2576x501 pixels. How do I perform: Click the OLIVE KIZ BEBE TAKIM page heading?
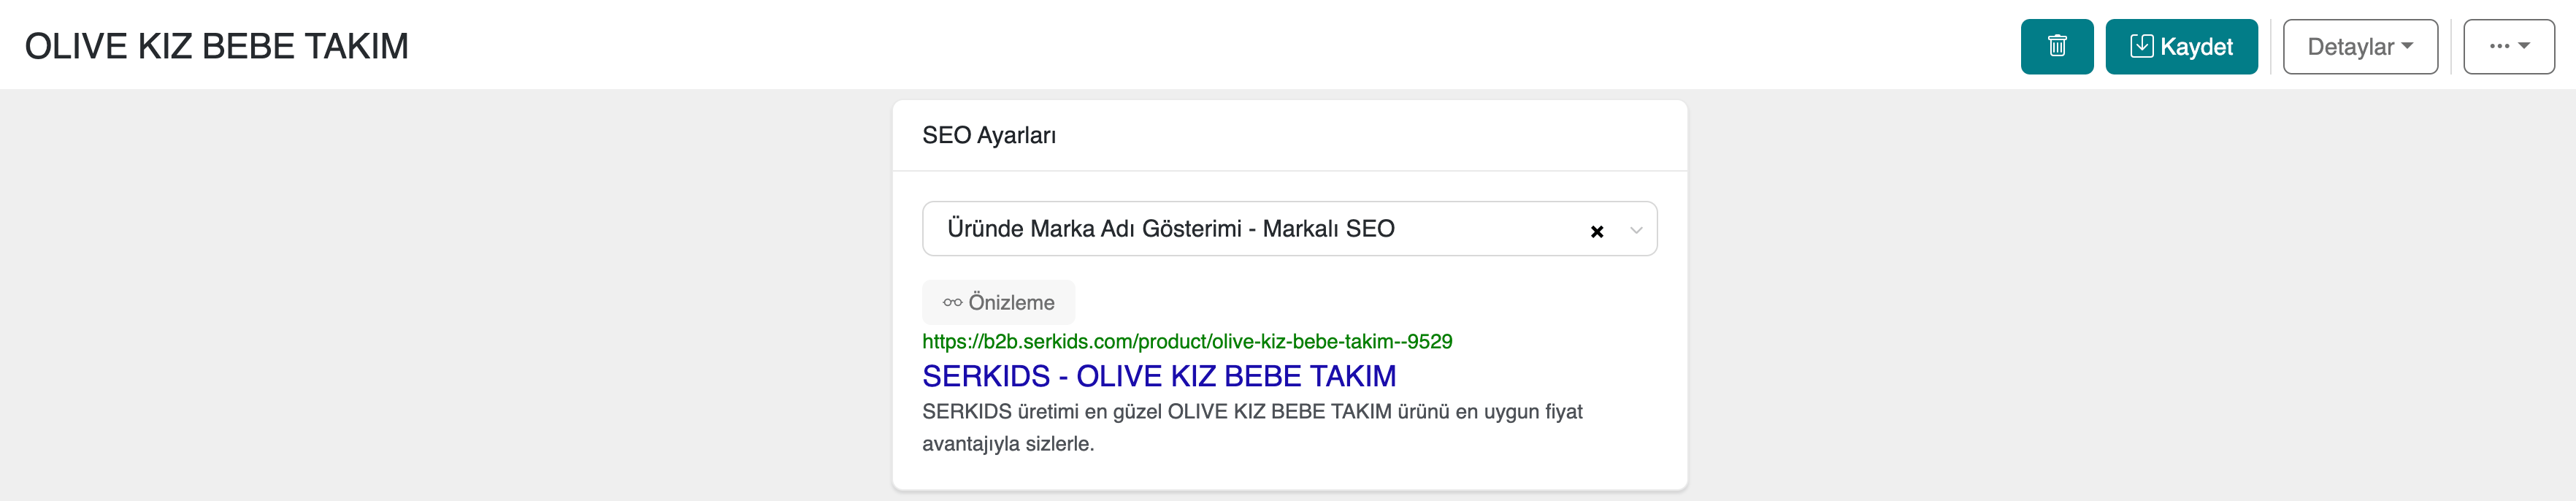pyautogui.click(x=216, y=46)
